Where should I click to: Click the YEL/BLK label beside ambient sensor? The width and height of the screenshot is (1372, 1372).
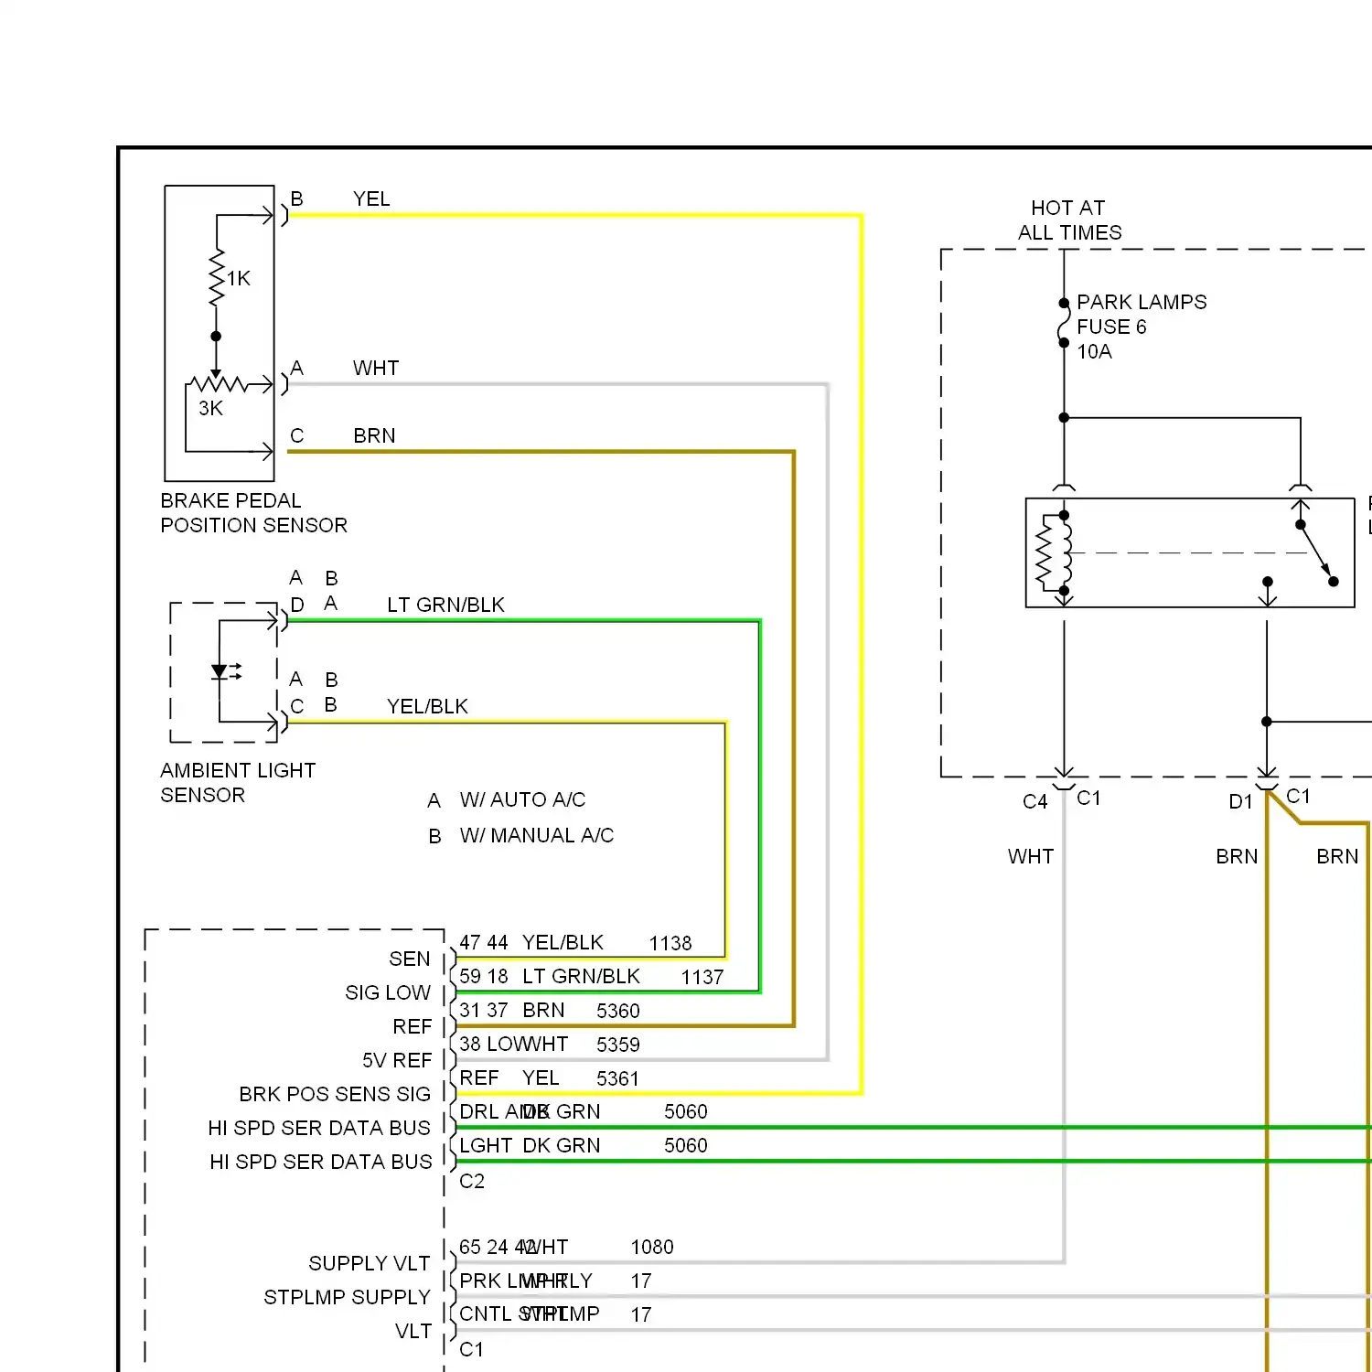tap(427, 706)
